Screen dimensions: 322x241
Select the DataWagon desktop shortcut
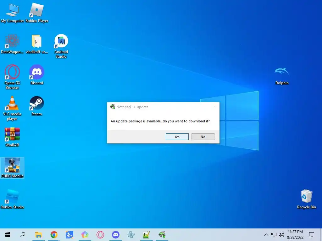pyautogui.click(x=12, y=44)
